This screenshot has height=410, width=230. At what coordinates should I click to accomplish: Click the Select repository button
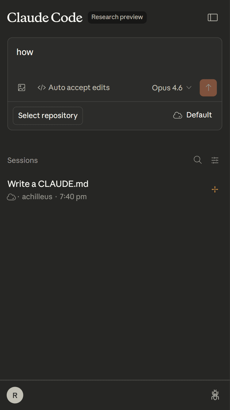pos(48,116)
